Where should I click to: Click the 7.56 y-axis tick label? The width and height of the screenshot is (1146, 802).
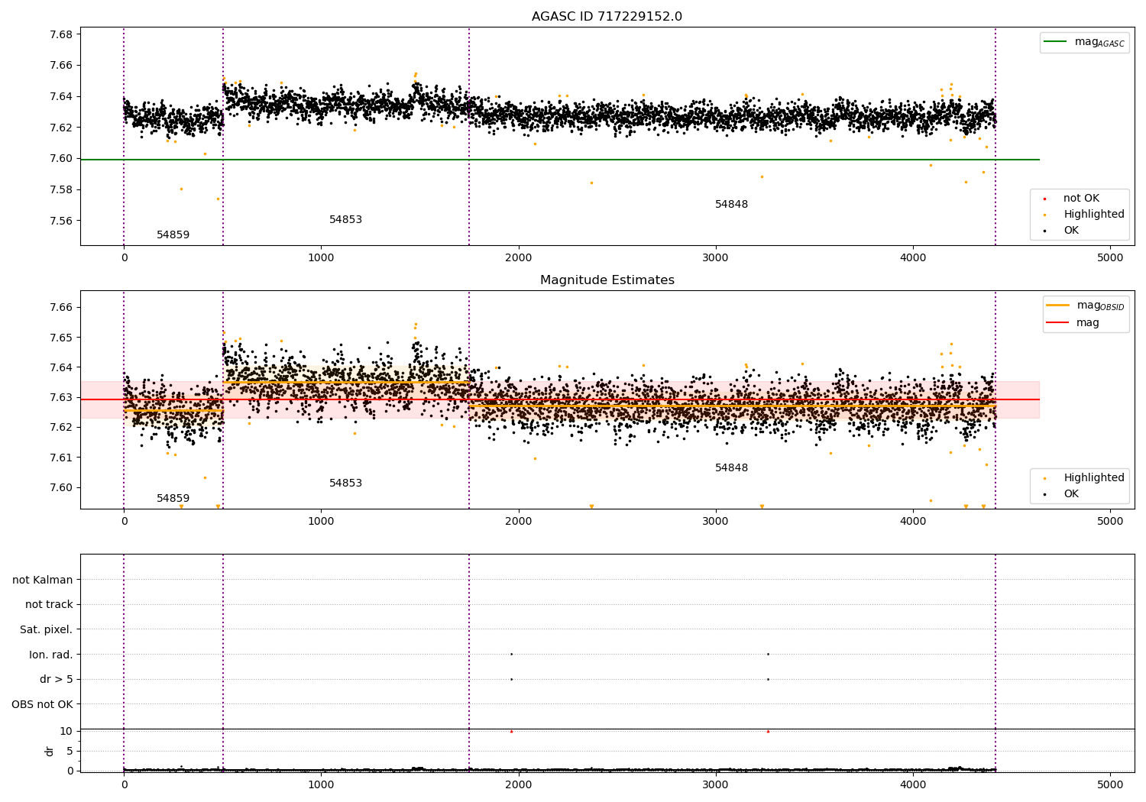[60, 222]
